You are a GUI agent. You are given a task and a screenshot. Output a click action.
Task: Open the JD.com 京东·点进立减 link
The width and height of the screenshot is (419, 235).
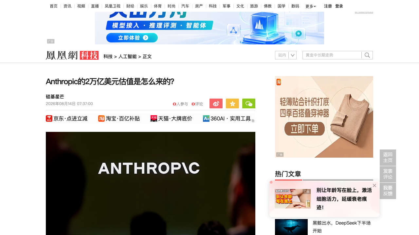coord(67,118)
